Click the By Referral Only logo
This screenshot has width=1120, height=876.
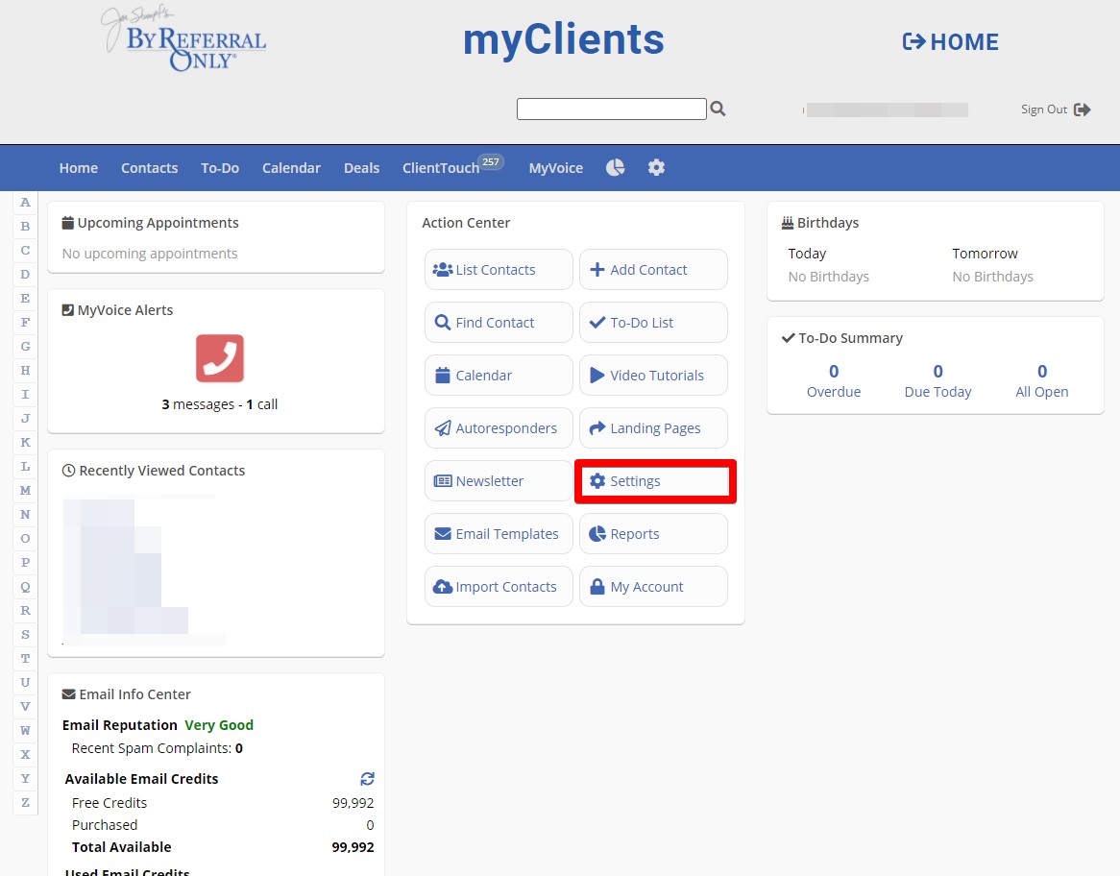pyautogui.click(x=184, y=40)
